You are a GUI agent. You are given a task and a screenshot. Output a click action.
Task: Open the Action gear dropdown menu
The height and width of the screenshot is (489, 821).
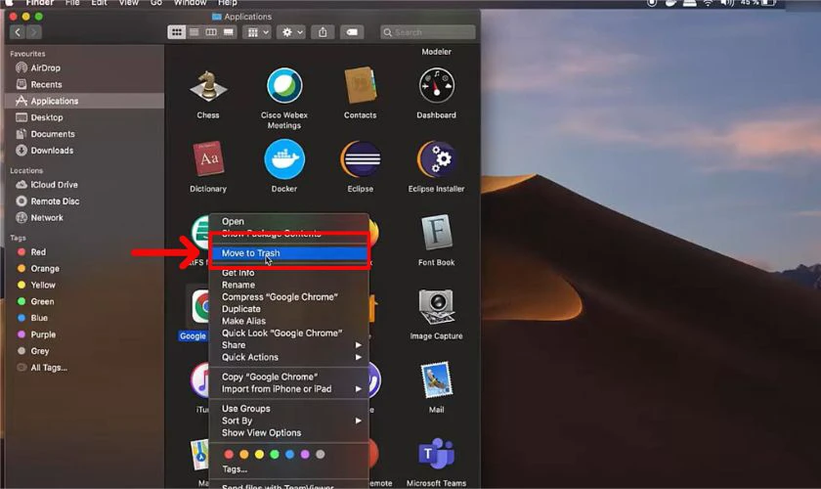coord(291,32)
